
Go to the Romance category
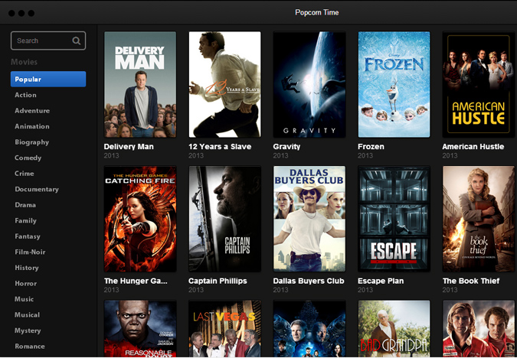30,347
